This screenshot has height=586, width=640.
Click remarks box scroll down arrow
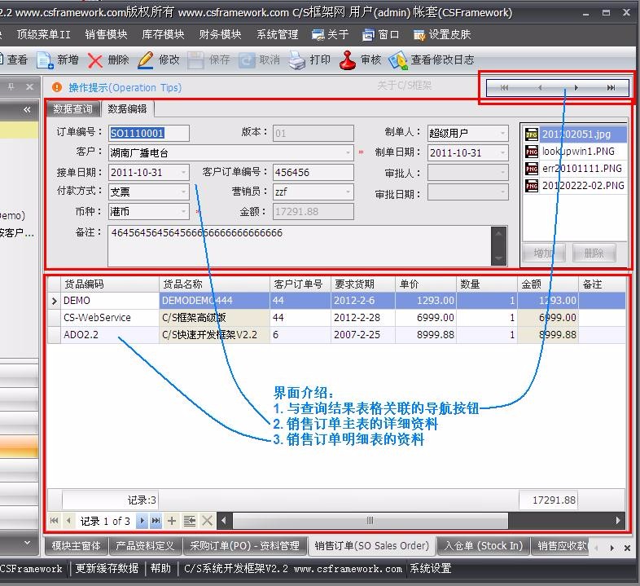[499, 258]
